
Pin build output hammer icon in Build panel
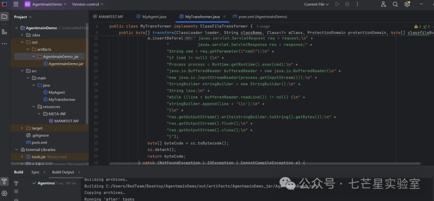click(16, 183)
